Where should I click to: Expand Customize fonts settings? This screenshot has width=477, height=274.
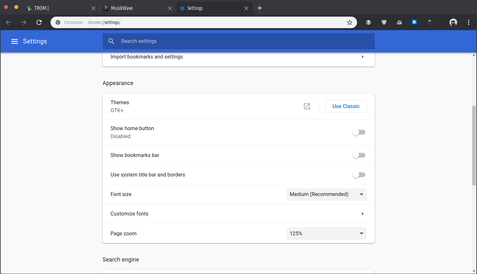click(362, 214)
